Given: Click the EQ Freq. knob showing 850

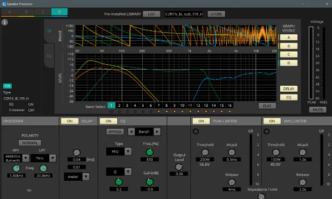Looking at the screenshot, I should (x=150, y=152).
